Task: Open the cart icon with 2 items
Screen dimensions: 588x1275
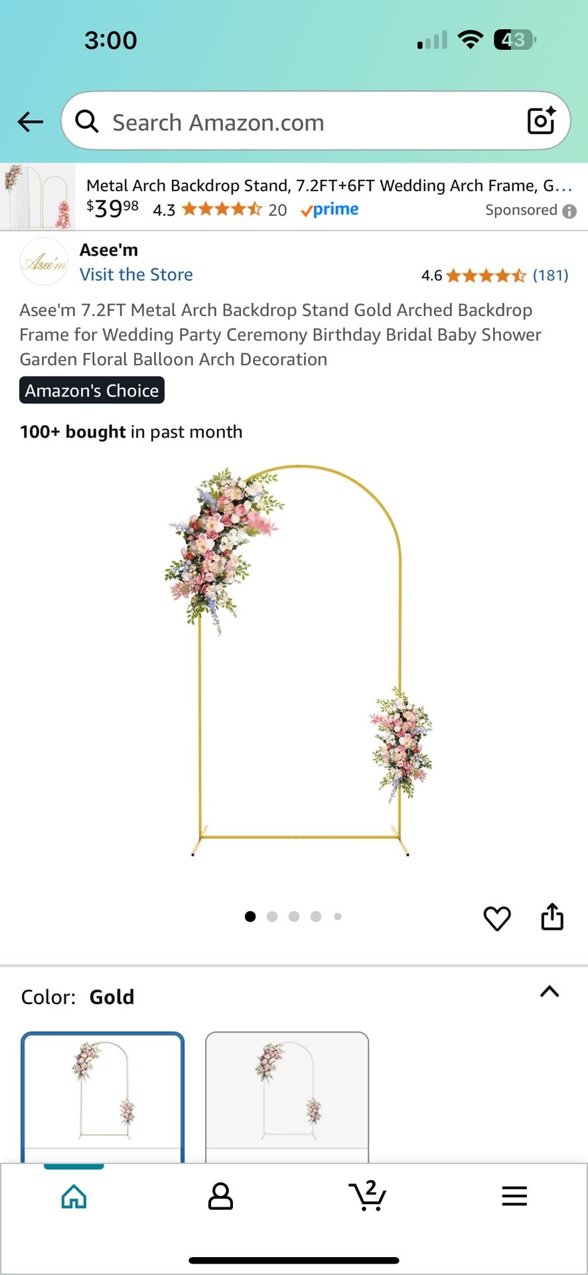Action: pos(368,1195)
